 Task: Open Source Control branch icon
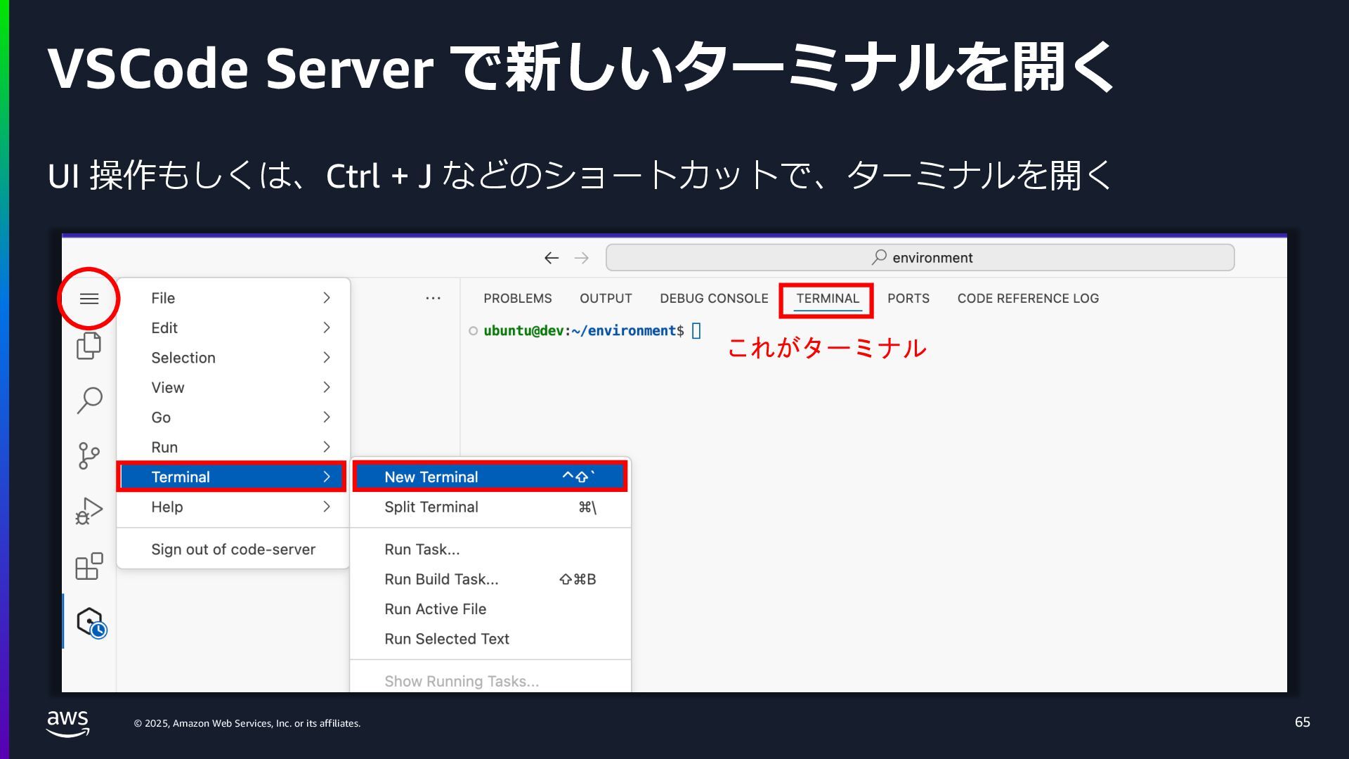click(x=89, y=455)
